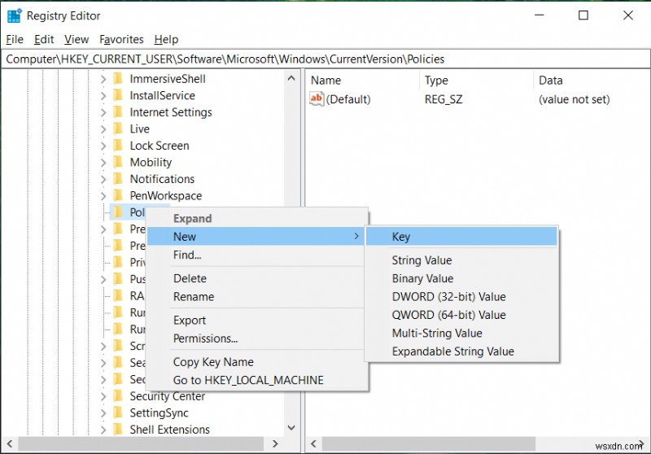Select Expandable String Value
The height and width of the screenshot is (454, 651).
pos(461,351)
